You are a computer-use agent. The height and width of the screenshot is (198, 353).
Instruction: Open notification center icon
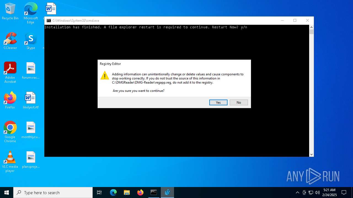[x=344, y=193]
